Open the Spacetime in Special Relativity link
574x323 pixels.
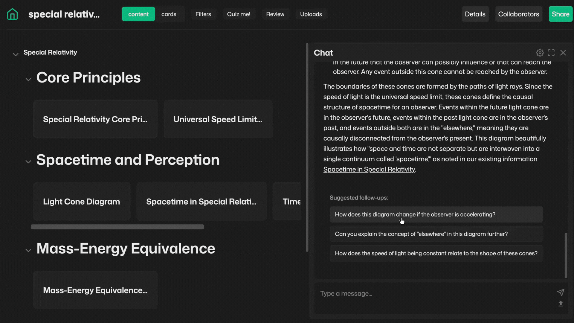[369, 169]
